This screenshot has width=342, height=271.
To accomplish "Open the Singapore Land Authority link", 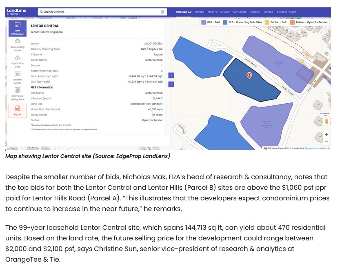I will point(318,148).
